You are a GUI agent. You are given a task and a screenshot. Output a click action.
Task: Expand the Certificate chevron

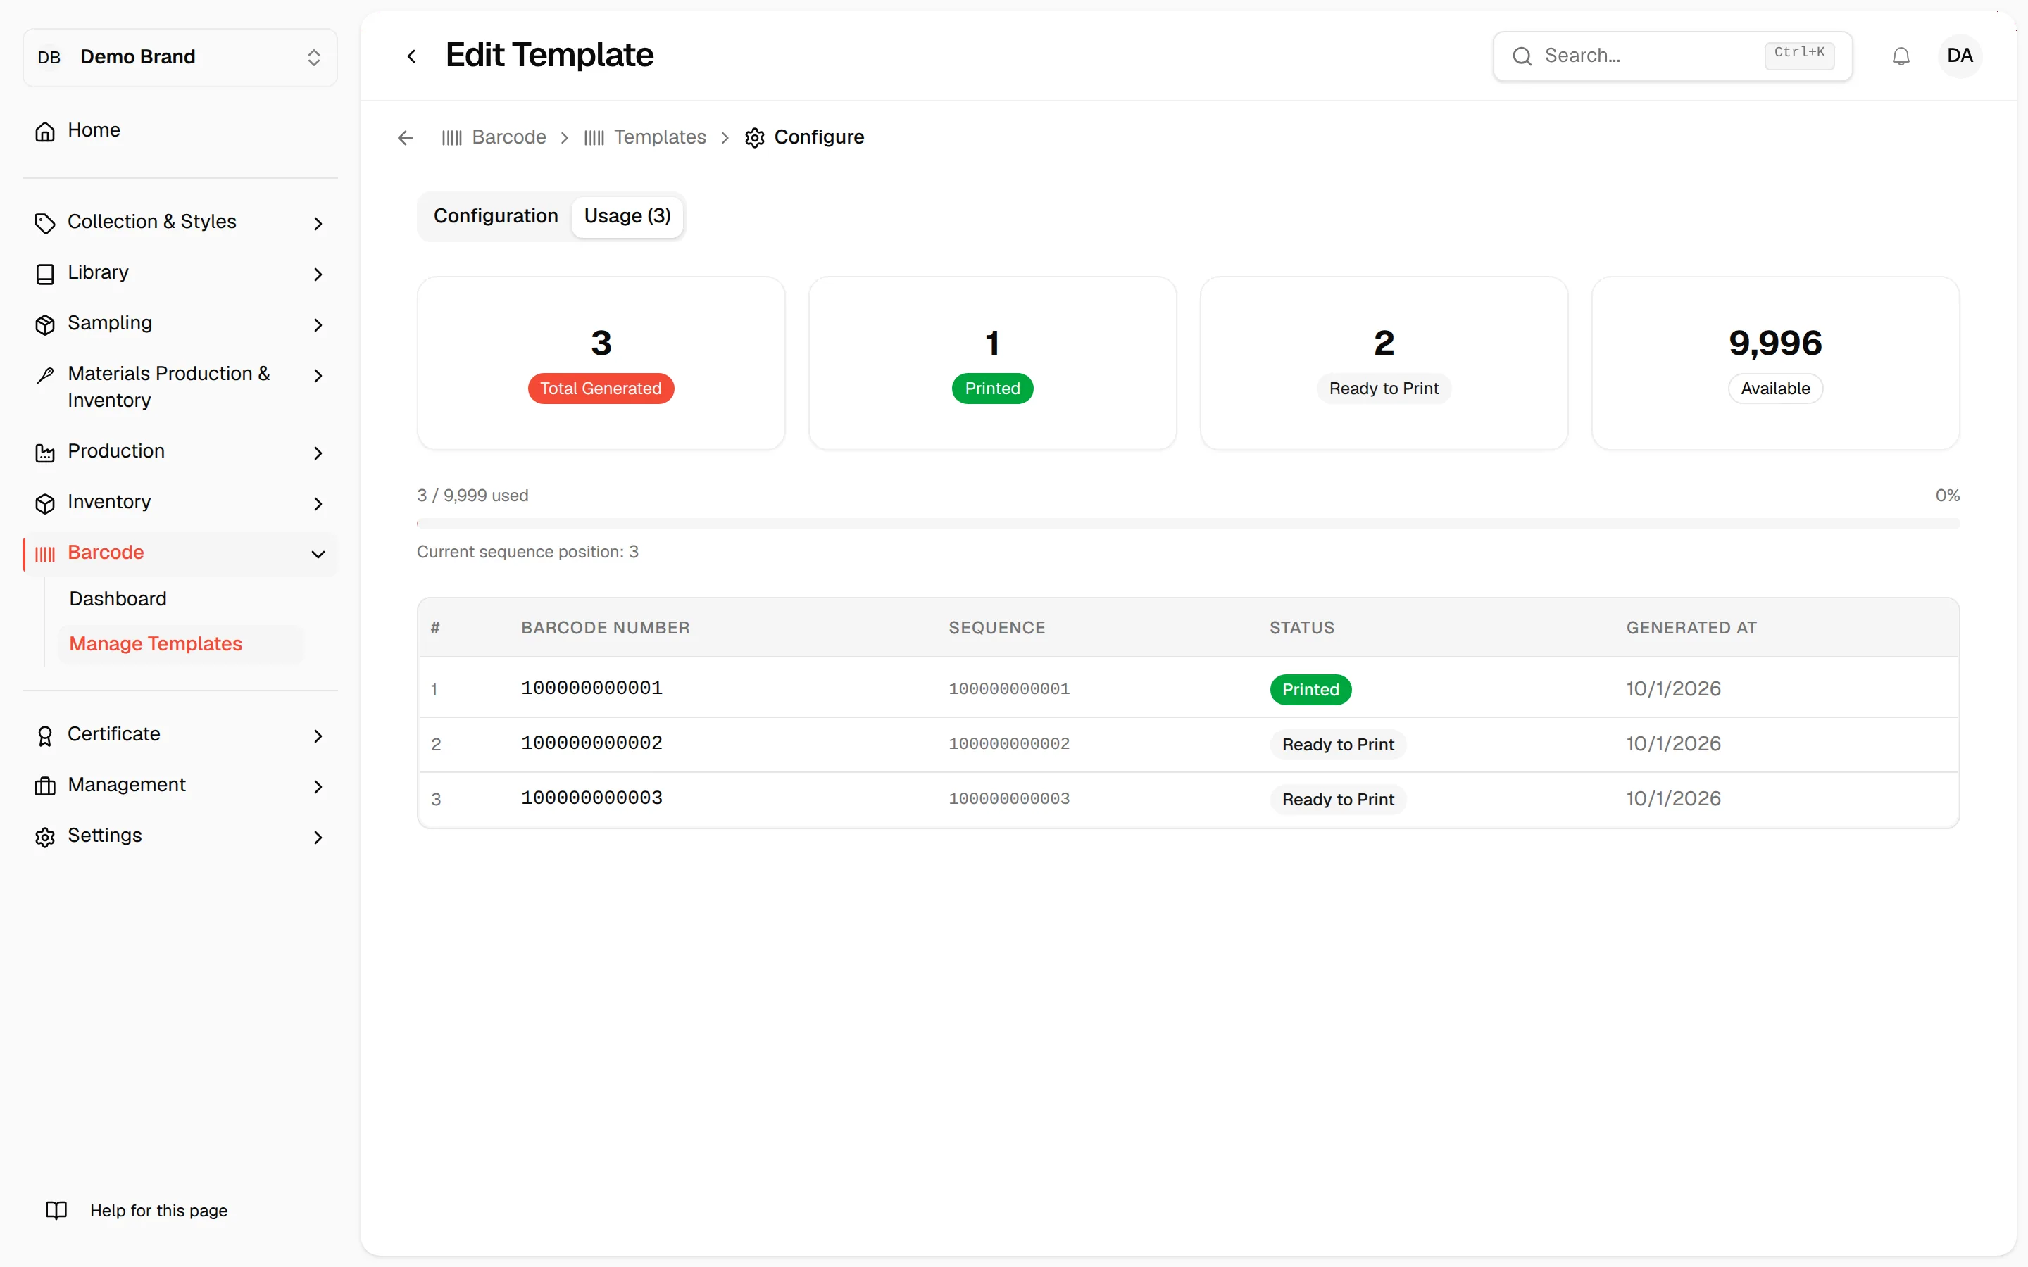coord(318,736)
